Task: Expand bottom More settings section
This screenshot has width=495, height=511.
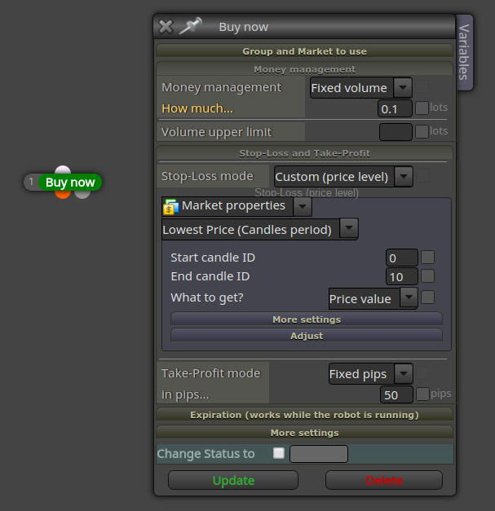Action: (304, 433)
